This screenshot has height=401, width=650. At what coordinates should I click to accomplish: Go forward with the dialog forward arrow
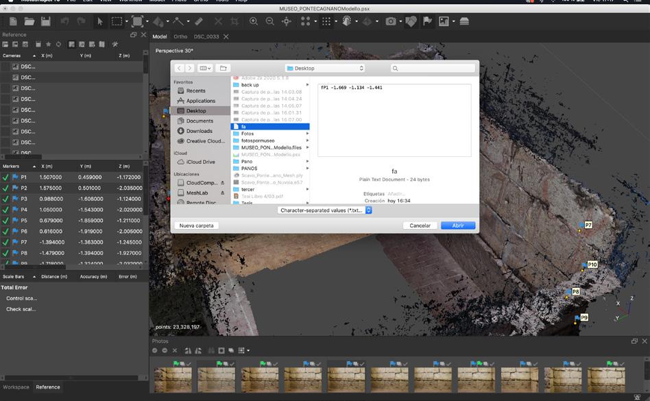(189, 69)
